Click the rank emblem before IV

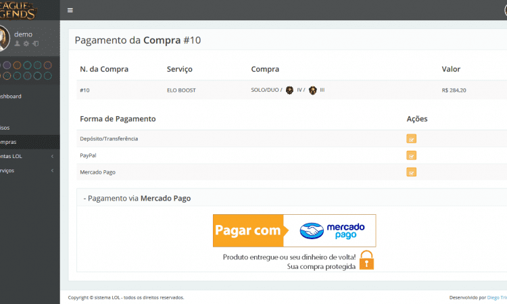click(x=289, y=90)
